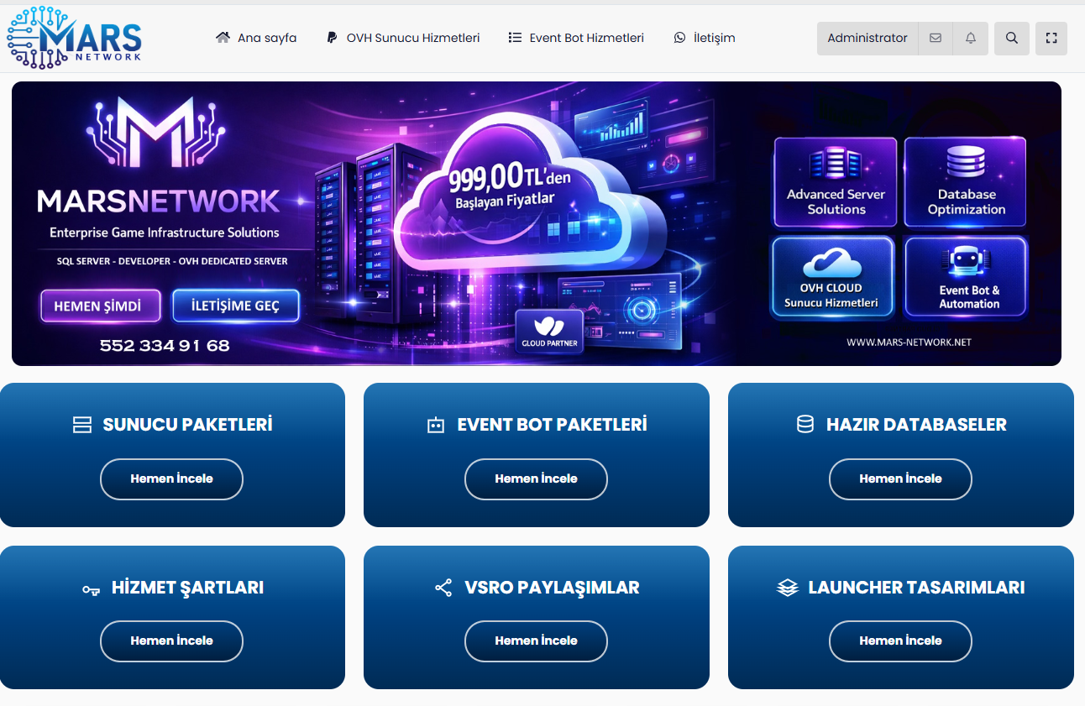Click the Administrator account button
Screen dimensions: 1085x706
[867, 38]
